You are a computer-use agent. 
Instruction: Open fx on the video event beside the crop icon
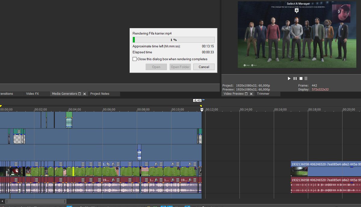pyautogui.click(x=113, y=164)
